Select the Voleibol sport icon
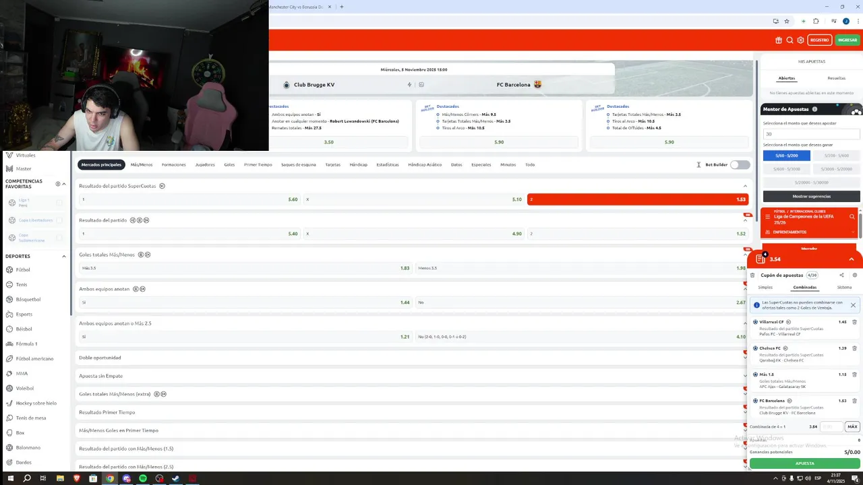863x485 pixels. 9,388
